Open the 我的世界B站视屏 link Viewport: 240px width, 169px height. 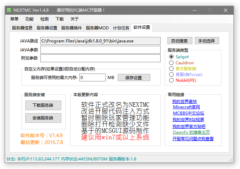[188, 120]
